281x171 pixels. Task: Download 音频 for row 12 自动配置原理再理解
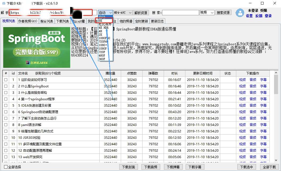[253, 151]
